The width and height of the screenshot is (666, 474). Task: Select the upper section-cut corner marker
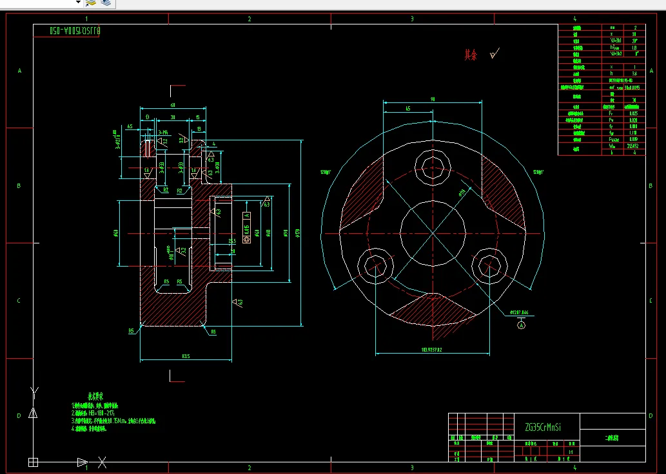tap(177, 91)
